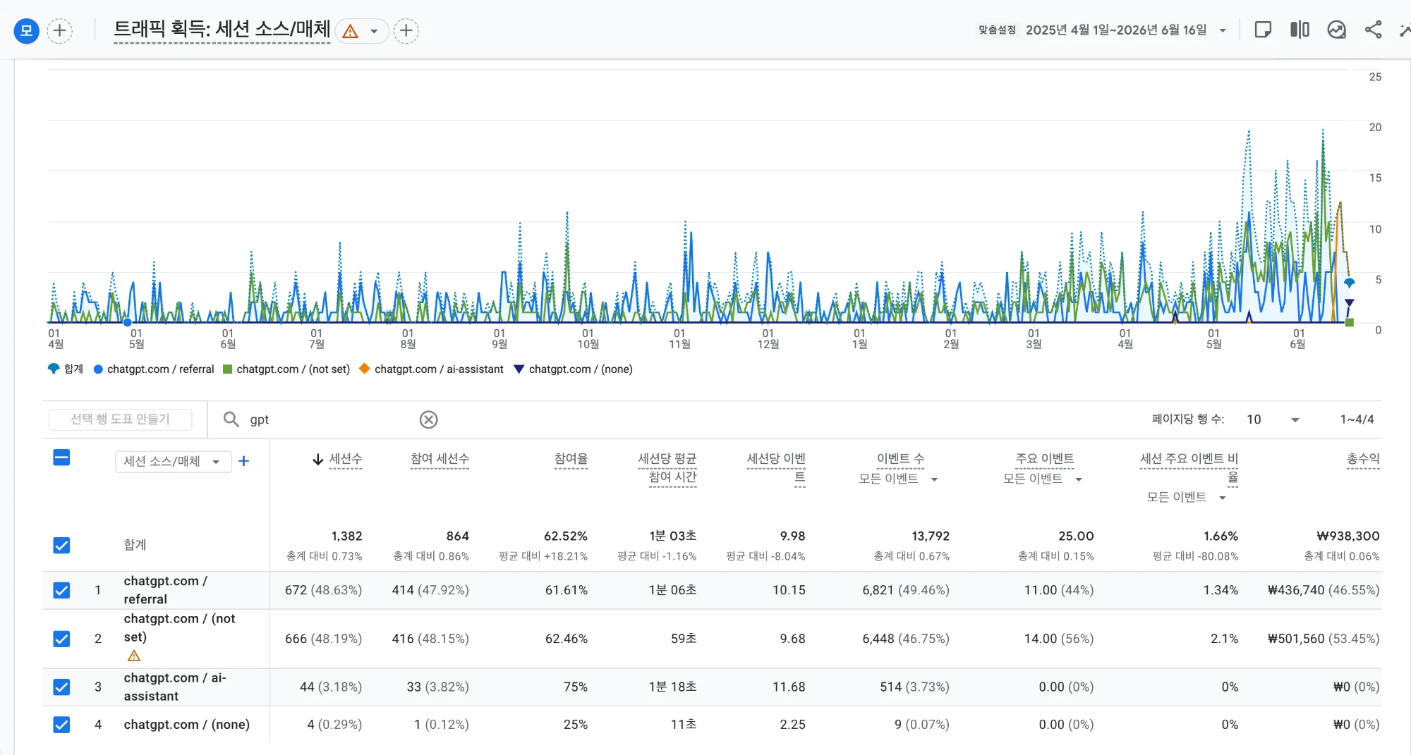The image size is (1411, 755).
Task: Open the report warning triangle icon
Action: [350, 31]
